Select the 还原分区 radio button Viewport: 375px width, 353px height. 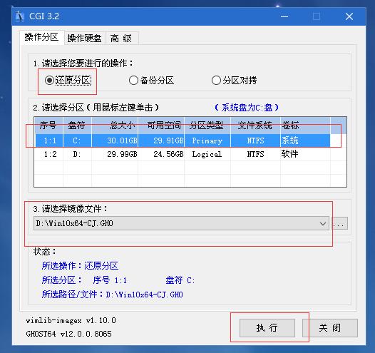[68, 81]
